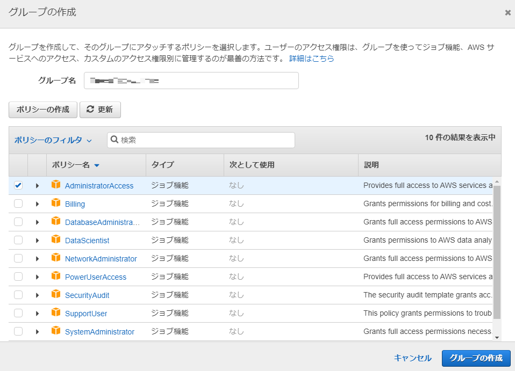Click the '10 件の結果を表示中' result count
The height and width of the screenshot is (371, 515).
click(460, 137)
